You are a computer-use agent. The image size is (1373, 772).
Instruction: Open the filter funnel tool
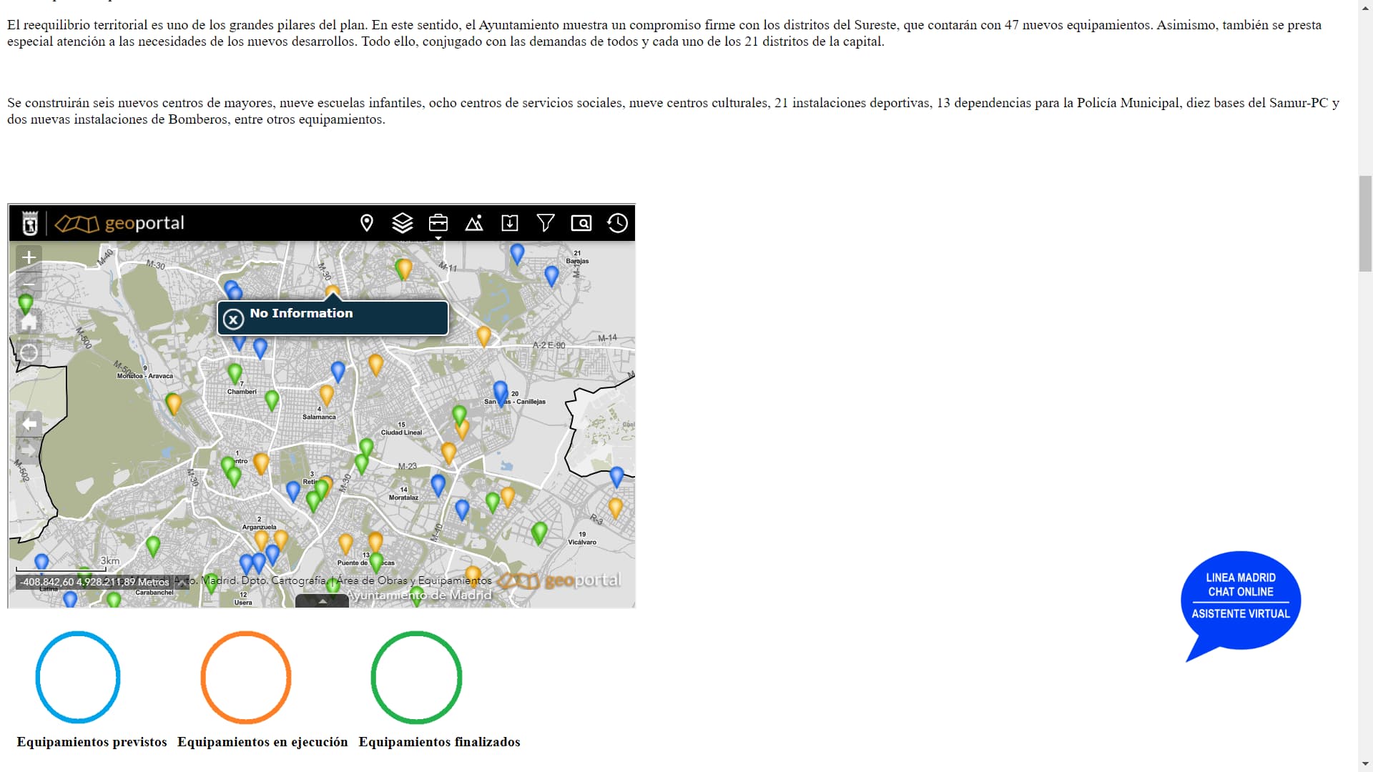pos(546,223)
